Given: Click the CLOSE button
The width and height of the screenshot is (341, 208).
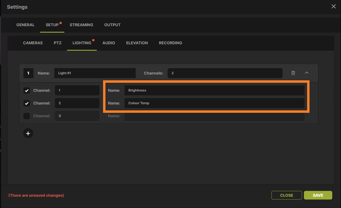Looking at the screenshot, I should click(286, 195).
